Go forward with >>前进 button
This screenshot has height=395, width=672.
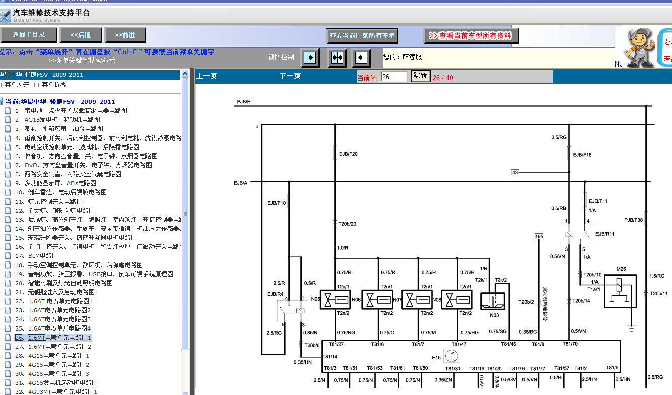(125, 35)
